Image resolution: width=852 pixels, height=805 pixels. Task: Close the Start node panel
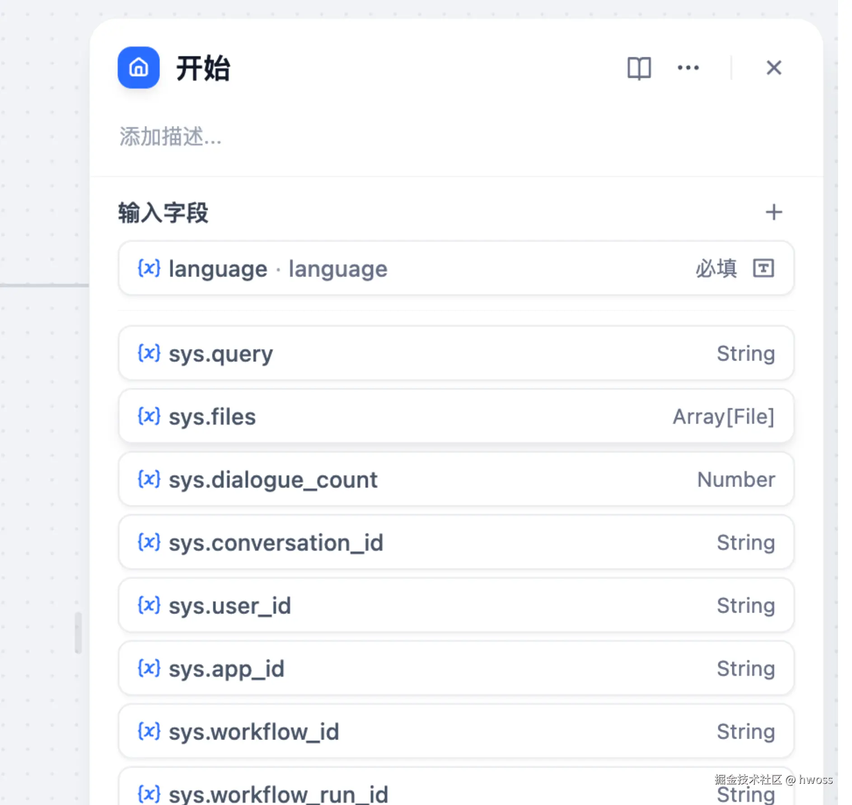point(774,68)
